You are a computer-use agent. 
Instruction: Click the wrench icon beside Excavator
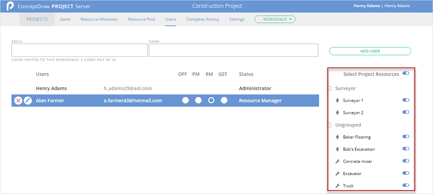[x=337, y=174]
